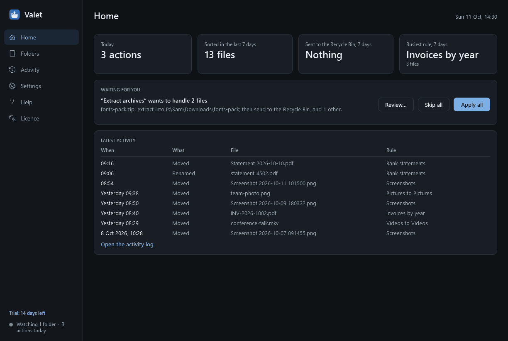Image resolution: width=508 pixels, height=341 pixels.
Task: Select the Sent to the Recycle Bin card
Action: pyautogui.click(x=346, y=54)
